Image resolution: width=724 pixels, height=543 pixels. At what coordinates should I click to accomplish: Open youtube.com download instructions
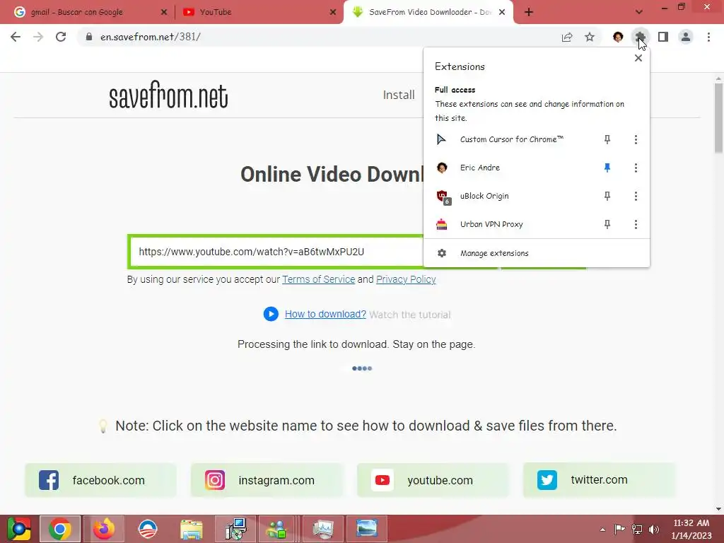433,480
